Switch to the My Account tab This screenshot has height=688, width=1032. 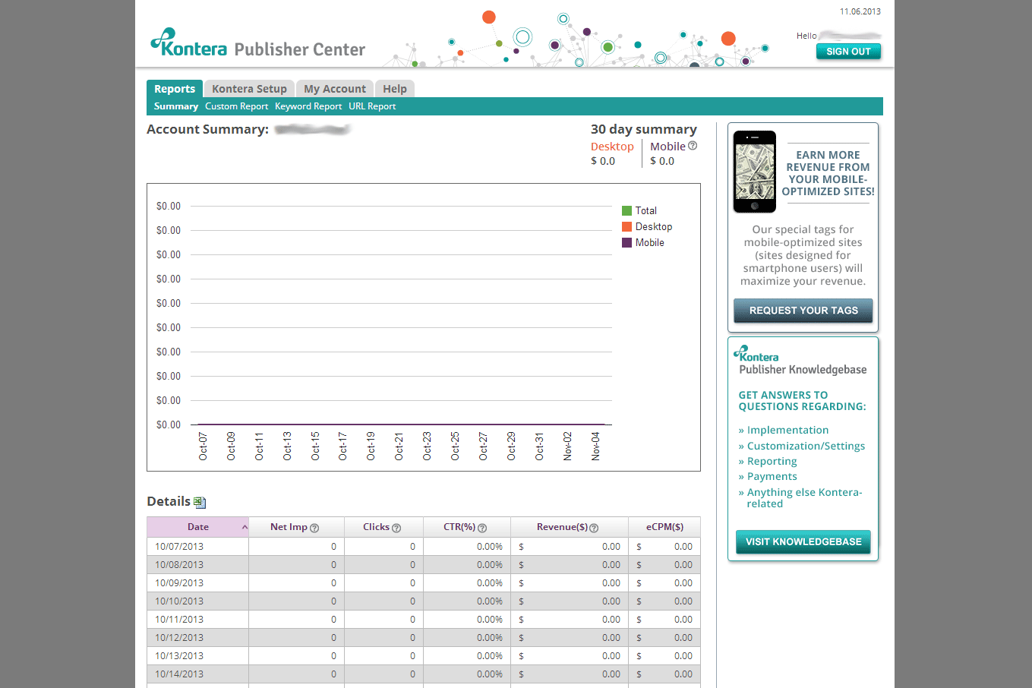(334, 89)
